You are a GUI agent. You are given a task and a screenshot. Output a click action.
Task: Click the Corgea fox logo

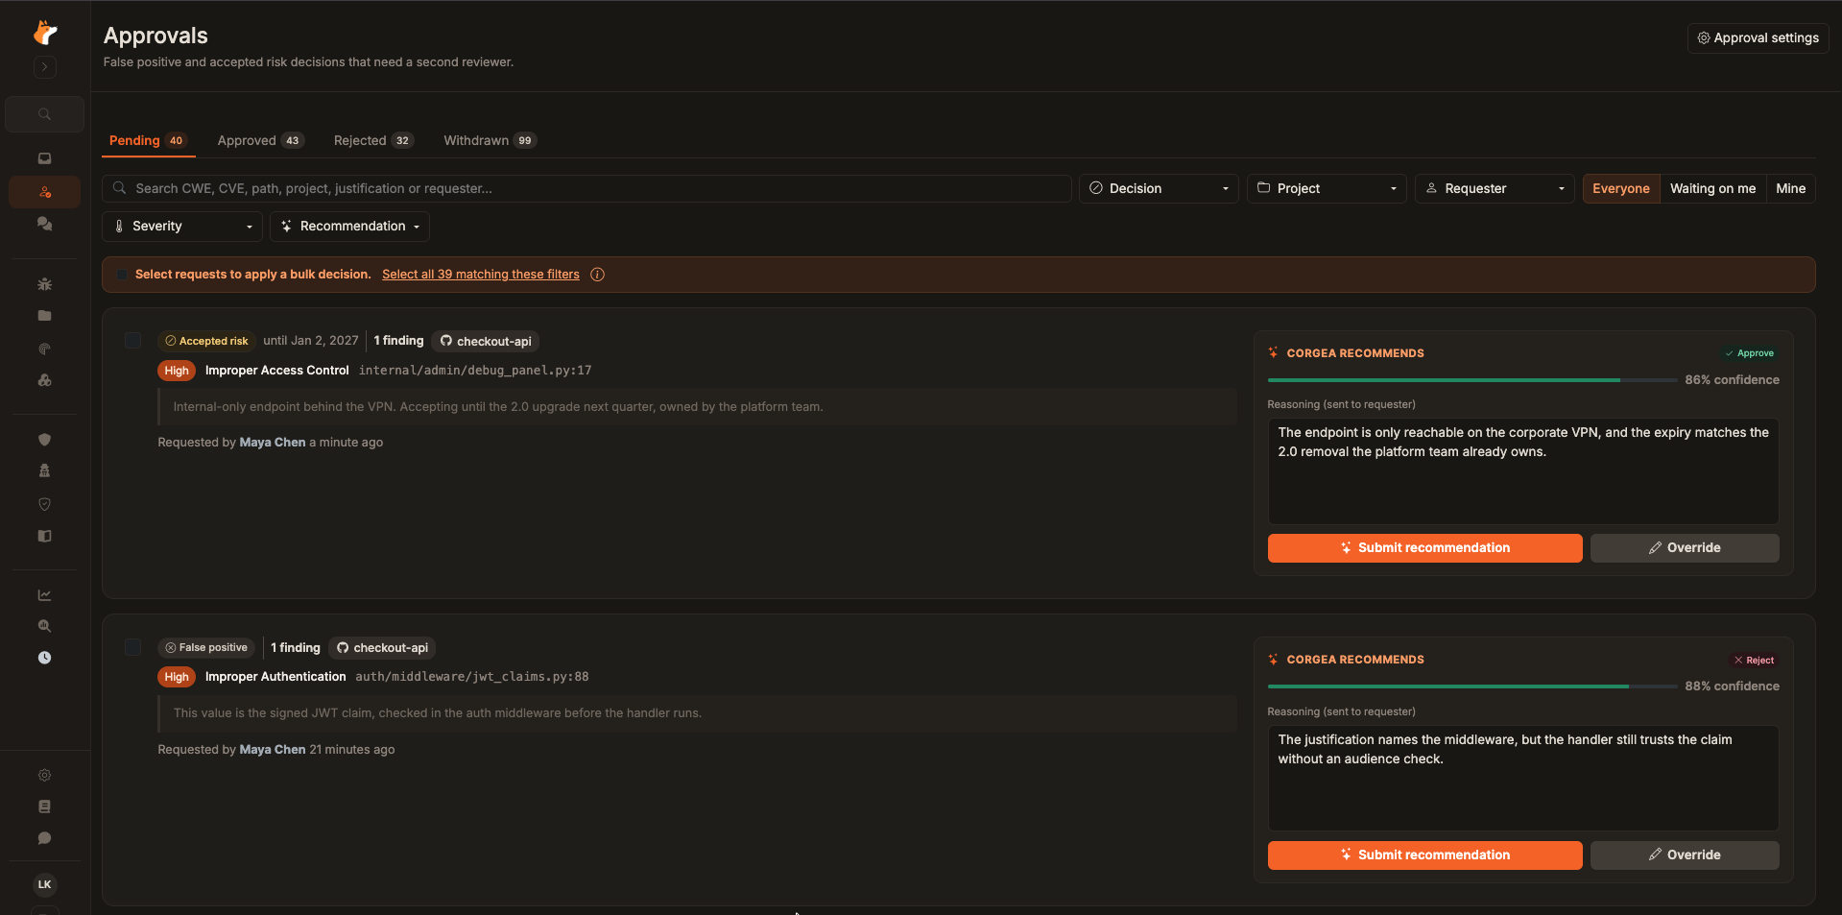(x=45, y=33)
